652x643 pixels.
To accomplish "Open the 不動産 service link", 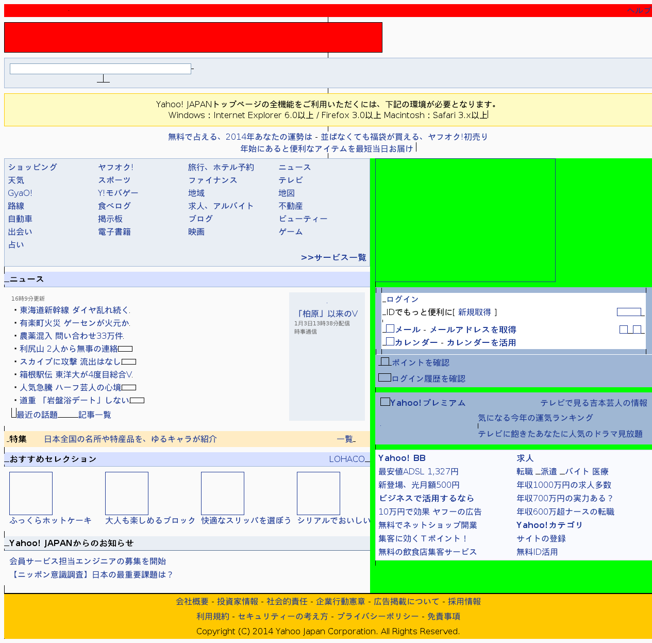I will click(x=291, y=206).
